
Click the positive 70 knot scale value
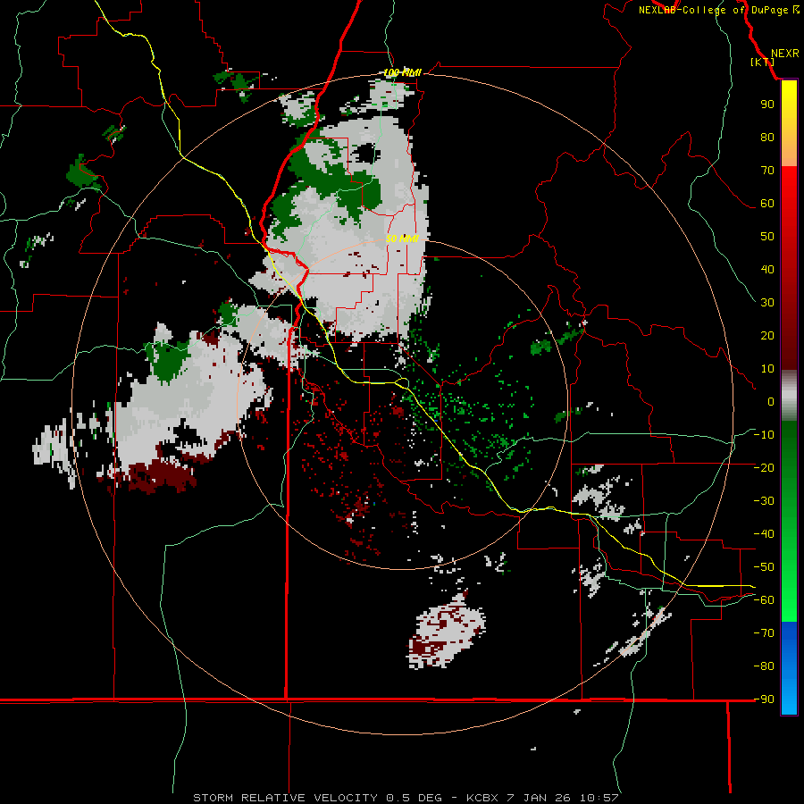click(767, 171)
